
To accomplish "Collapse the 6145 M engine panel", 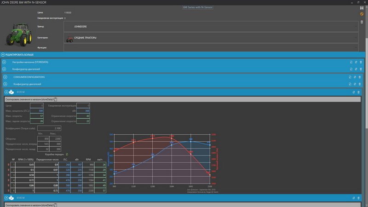I will [6, 198].
